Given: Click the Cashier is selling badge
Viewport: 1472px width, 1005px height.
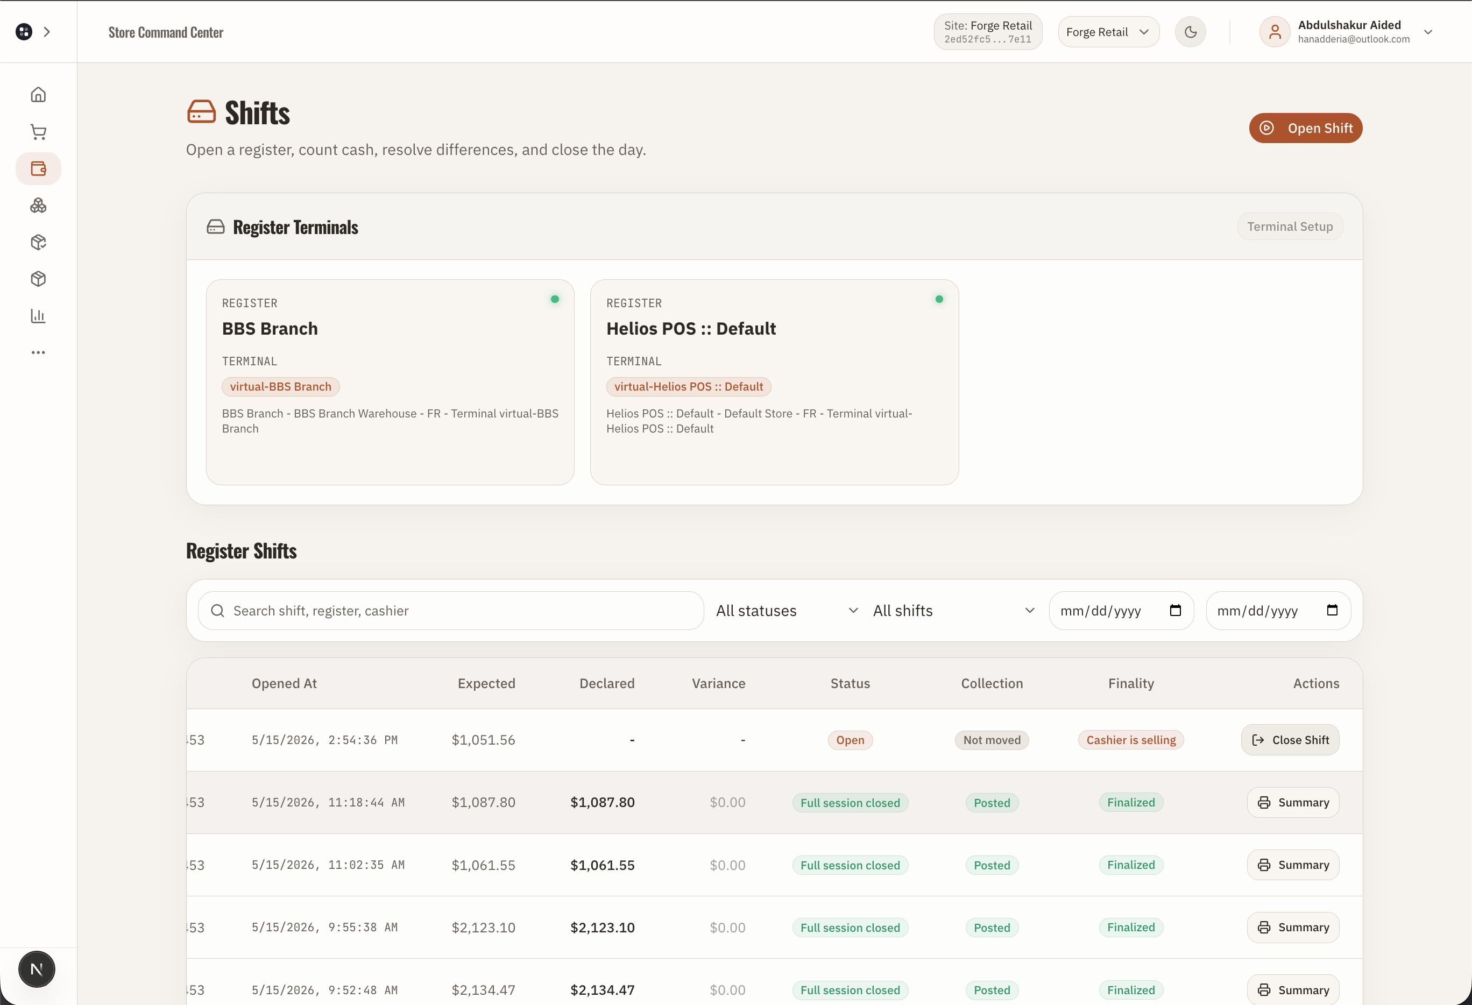Looking at the screenshot, I should [1130, 740].
